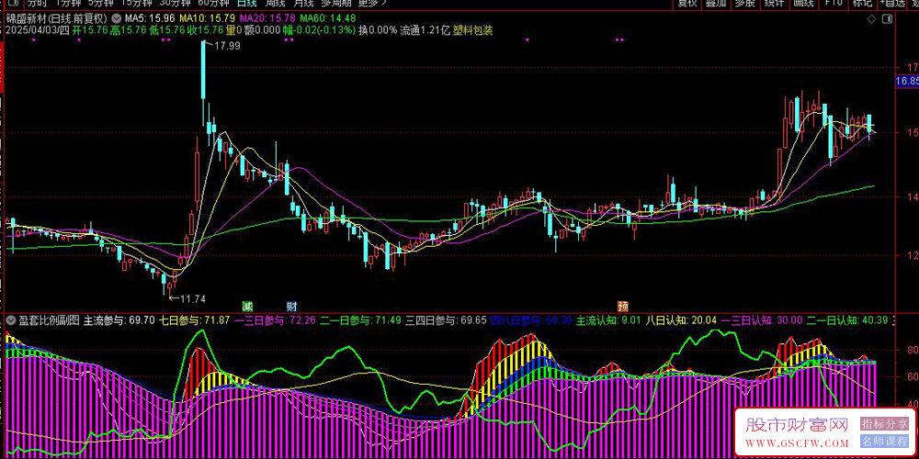Expand the 盈套比例副图 indicator dropdown arrow

pos(10,320)
